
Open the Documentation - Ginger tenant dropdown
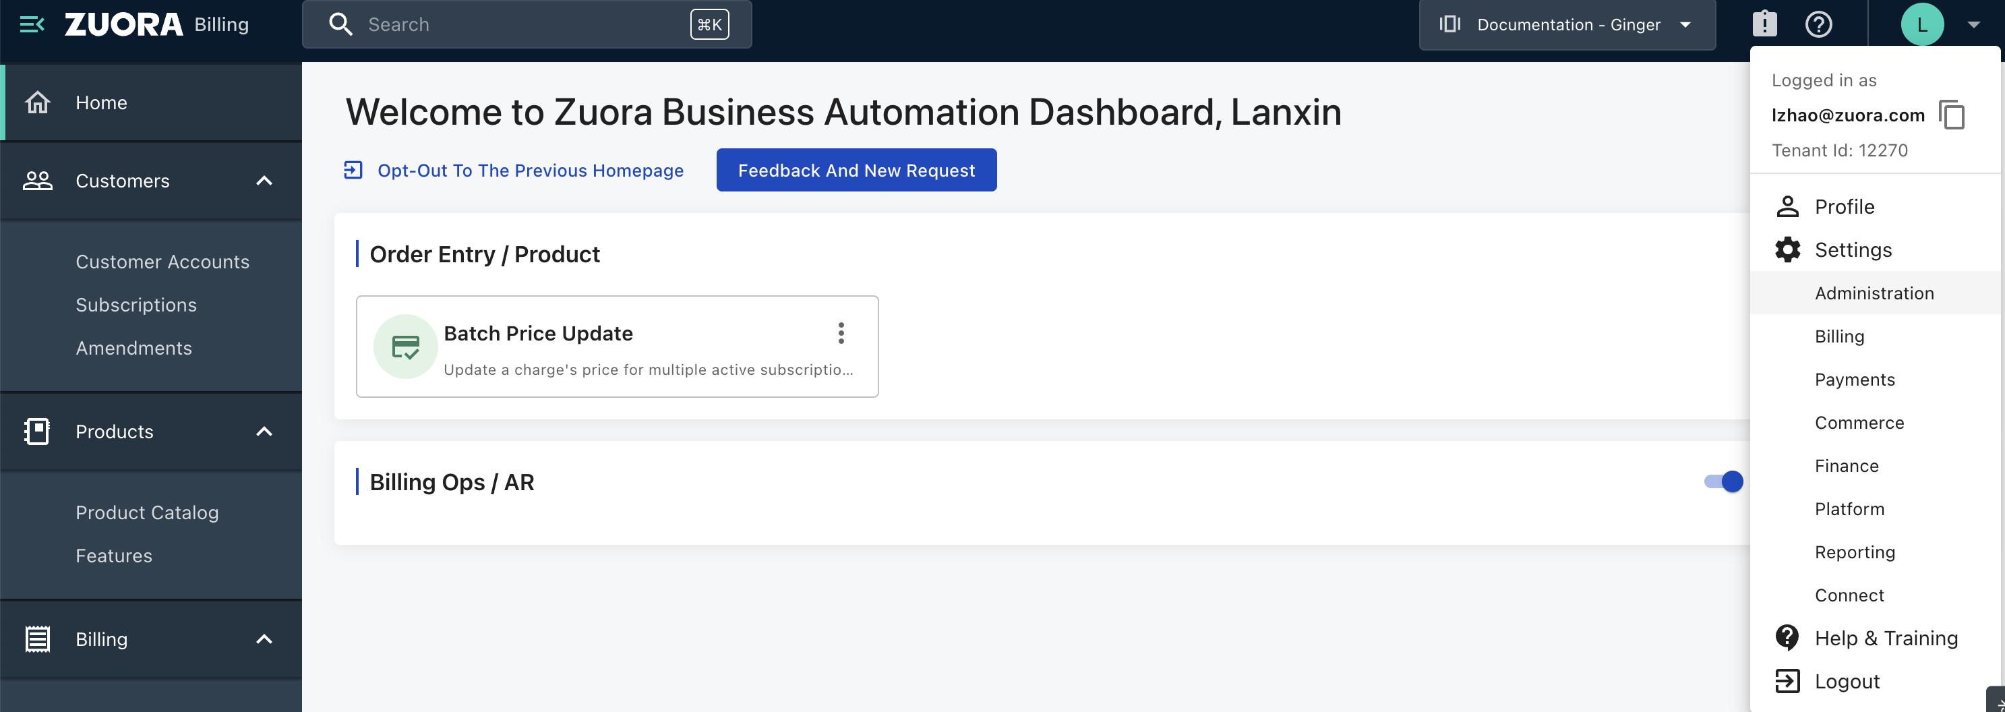click(1566, 25)
